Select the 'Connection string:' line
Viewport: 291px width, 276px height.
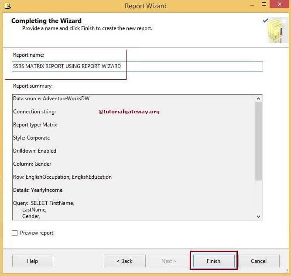[x=34, y=112]
